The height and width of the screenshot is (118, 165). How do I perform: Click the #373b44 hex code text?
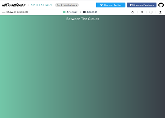click(92, 12)
